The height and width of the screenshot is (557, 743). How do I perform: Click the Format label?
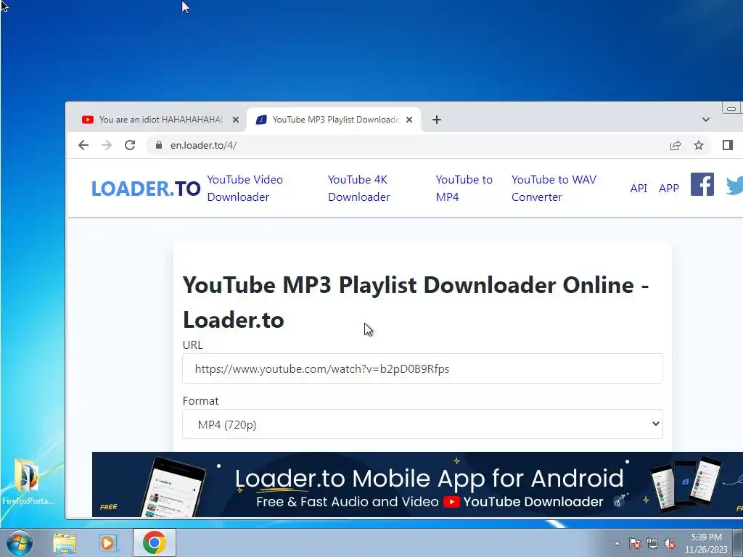pos(200,400)
